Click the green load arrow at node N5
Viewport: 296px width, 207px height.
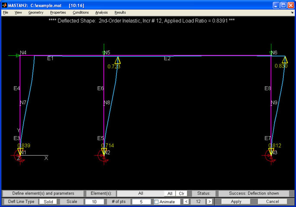coord(104,50)
